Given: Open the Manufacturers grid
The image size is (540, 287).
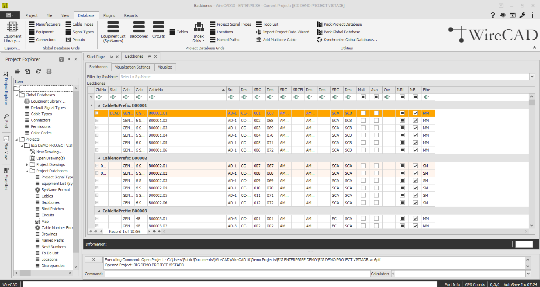Looking at the screenshot, I should [x=45, y=24].
